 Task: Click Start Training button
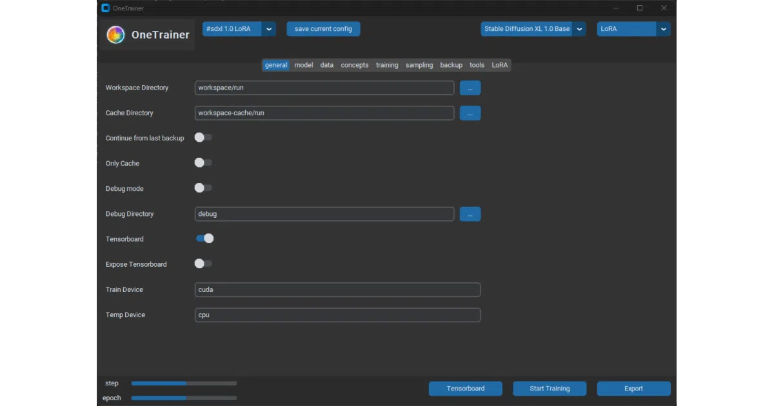(x=550, y=389)
